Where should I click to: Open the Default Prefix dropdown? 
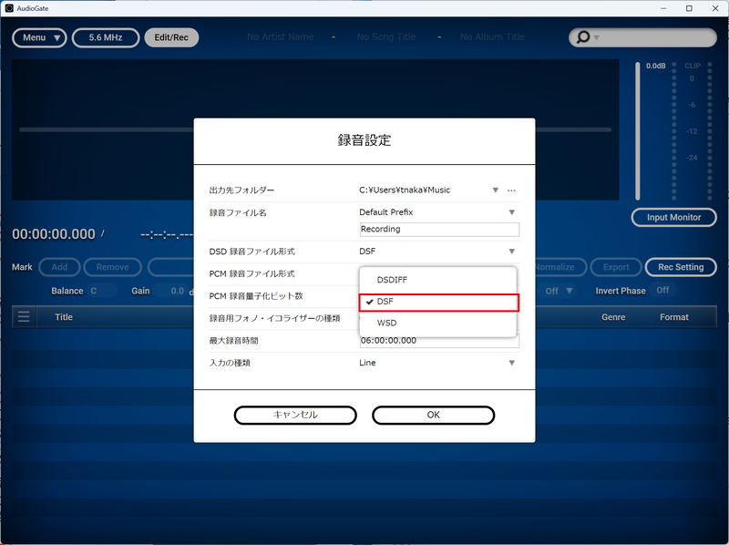[512, 211]
